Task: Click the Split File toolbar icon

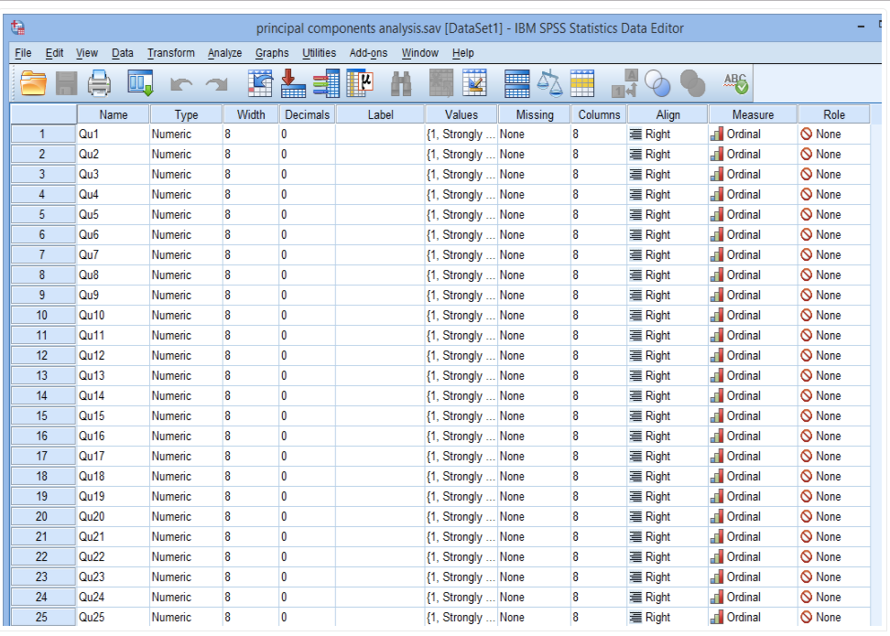Action: [x=517, y=84]
